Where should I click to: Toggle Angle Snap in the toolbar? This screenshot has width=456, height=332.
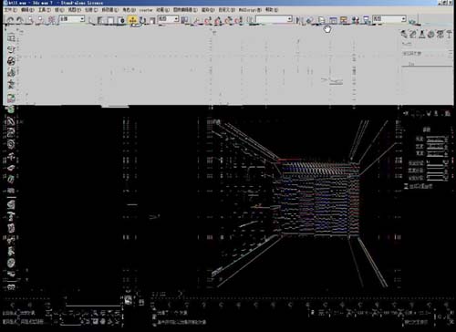pos(218,20)
